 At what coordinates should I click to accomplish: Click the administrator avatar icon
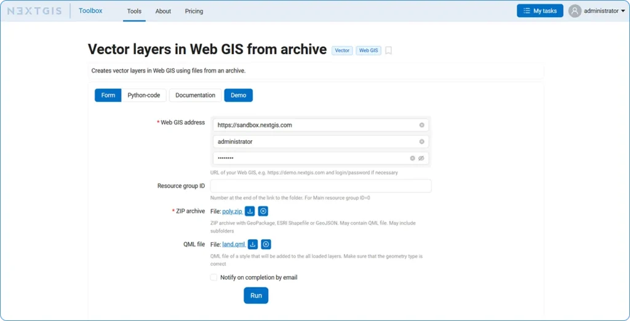[575, 11]
